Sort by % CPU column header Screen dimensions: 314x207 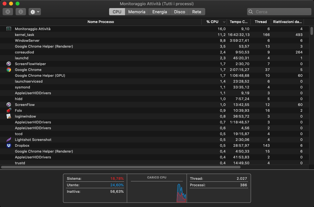212,22
